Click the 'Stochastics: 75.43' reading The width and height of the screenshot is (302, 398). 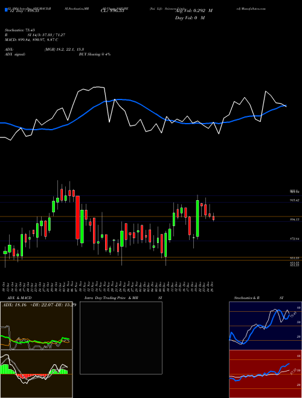(19, 30)
